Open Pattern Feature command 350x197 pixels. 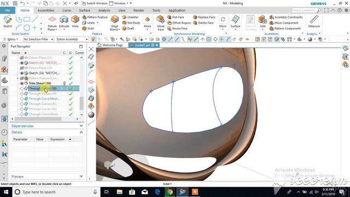pos(95,17)
